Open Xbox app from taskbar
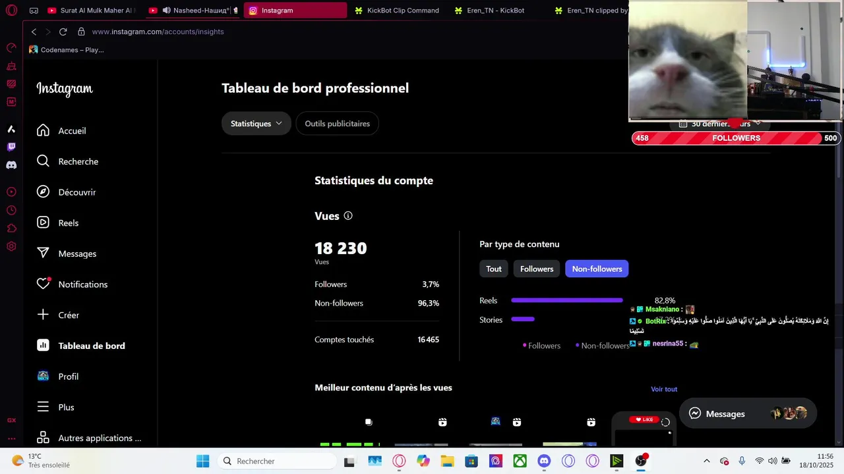Screen dimensions: 844x474 coord(520,461)
